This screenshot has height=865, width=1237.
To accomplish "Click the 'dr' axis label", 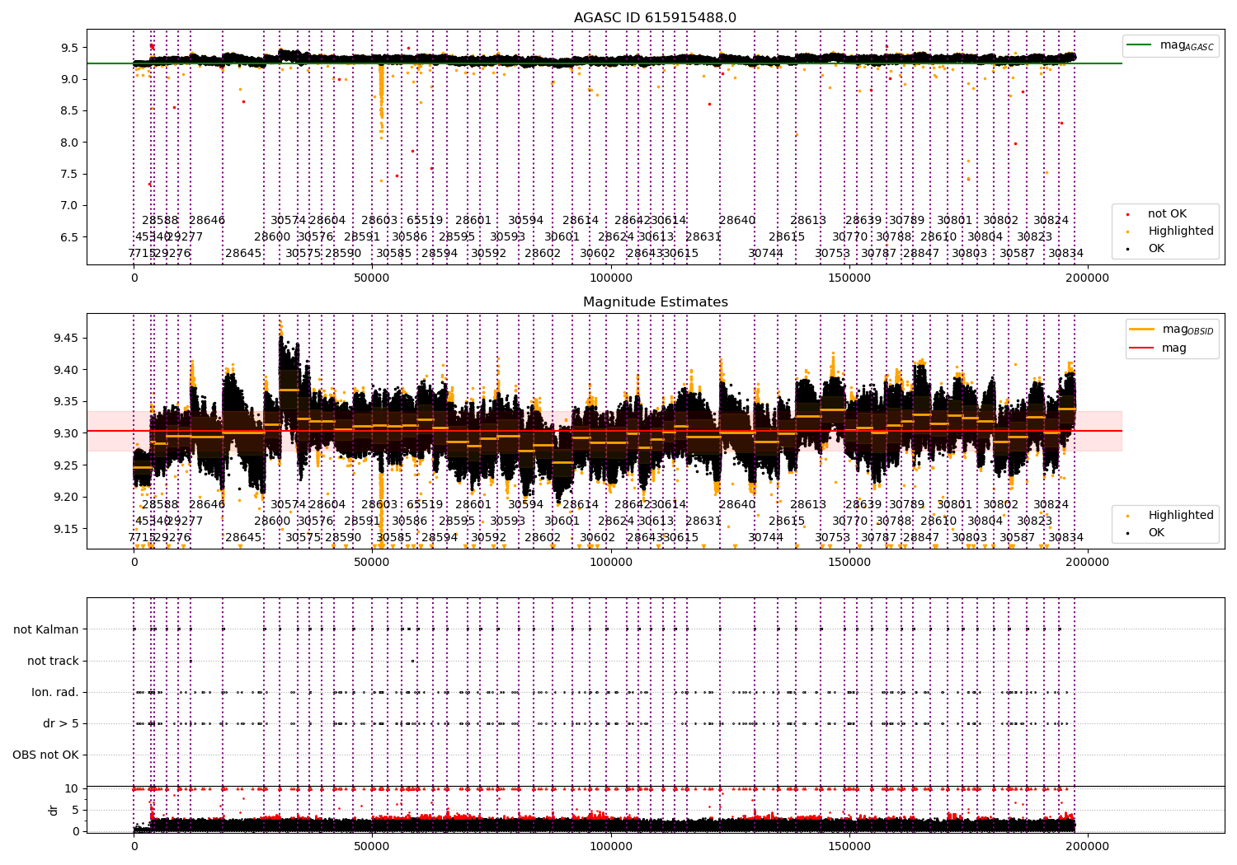I will 54,810.
